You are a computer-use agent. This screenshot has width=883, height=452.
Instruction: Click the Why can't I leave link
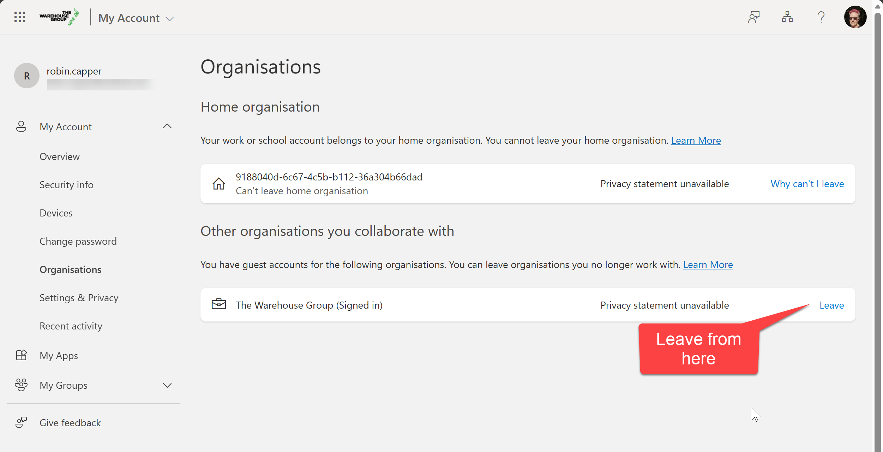[x=807, y=184]
